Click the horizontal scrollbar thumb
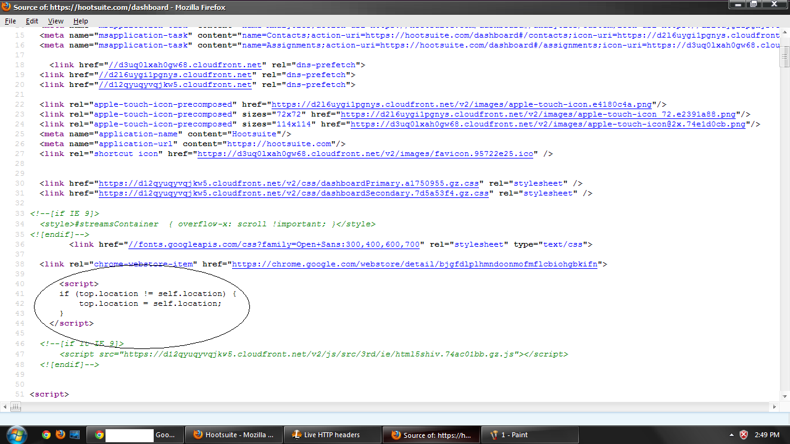This screenshot has width=790, height=444. [15, 406]
